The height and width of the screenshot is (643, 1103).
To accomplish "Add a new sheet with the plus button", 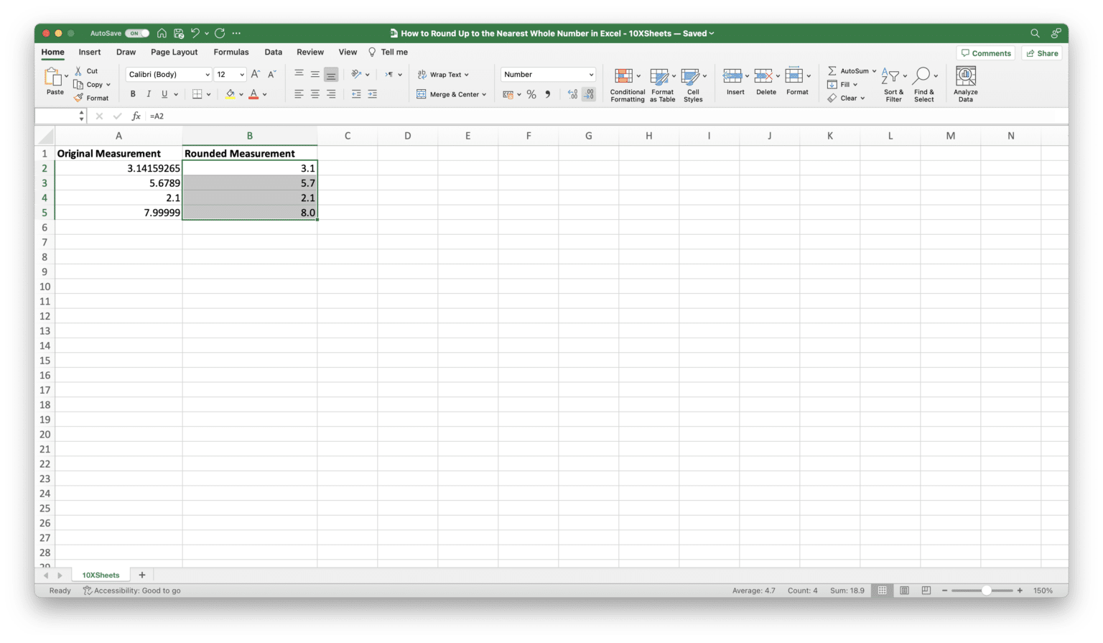I will pos(141,575).
